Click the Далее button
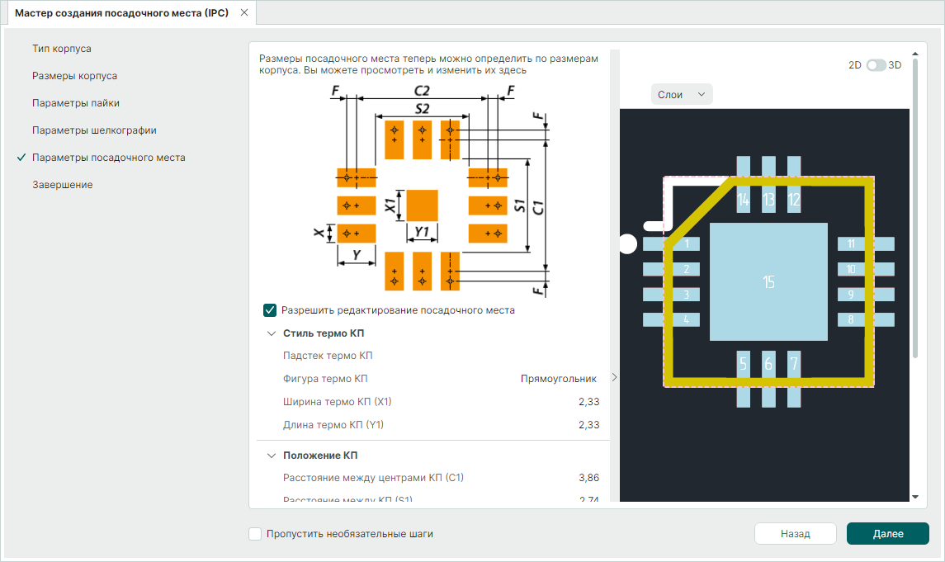 (x=887, y=534)
